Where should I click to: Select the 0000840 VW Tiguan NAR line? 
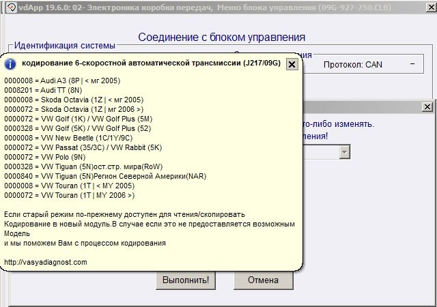click(x=105, y=176)
